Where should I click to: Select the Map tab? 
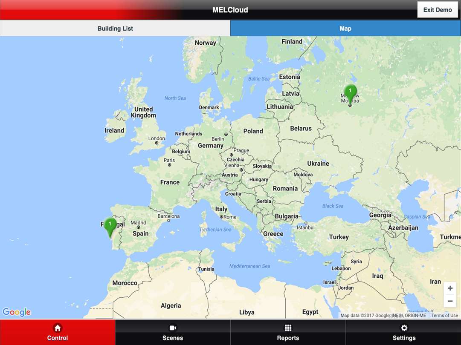[345, 29]
